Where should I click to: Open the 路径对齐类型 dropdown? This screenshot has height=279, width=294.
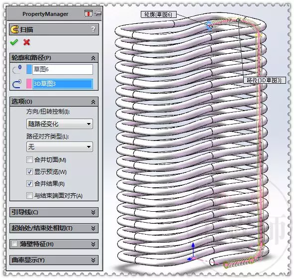60,146
